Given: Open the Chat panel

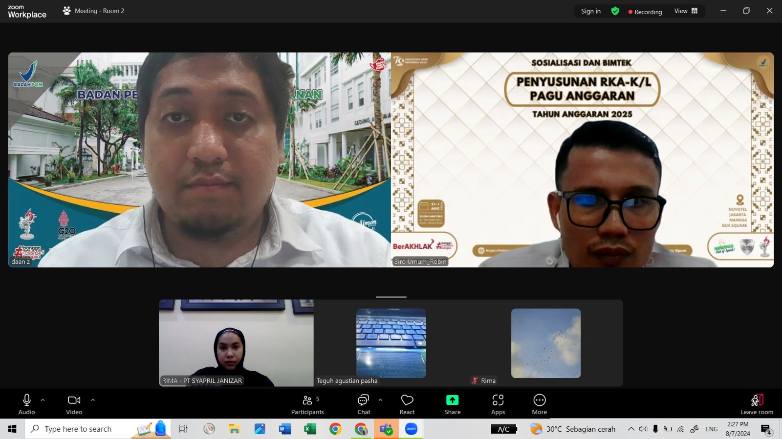Looking at the screenshot, I should click(x=364, y=405).
